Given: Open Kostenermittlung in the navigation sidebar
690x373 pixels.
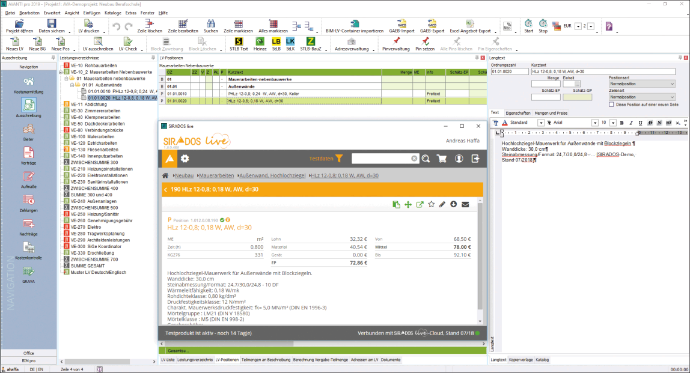Looking at the screenshot, I should [29, 86].
